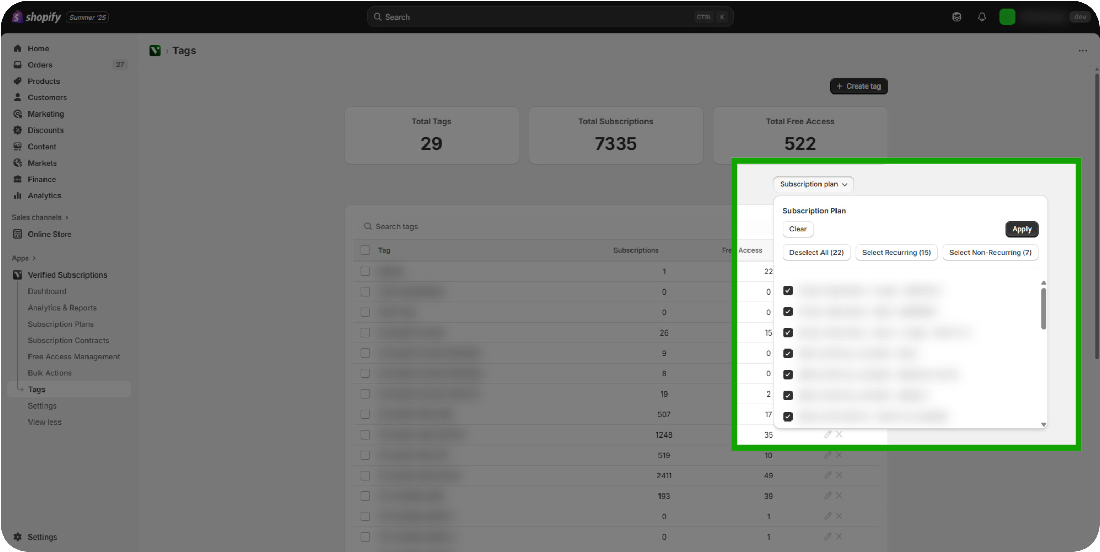Open the Content icon in sidebar
Screen dimensions: 1100x552
[x=18, y=147]
